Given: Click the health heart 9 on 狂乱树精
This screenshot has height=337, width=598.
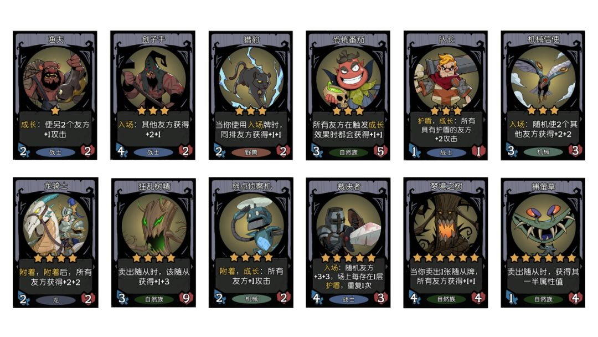Looking at the screenshot, I should (186, 298).
